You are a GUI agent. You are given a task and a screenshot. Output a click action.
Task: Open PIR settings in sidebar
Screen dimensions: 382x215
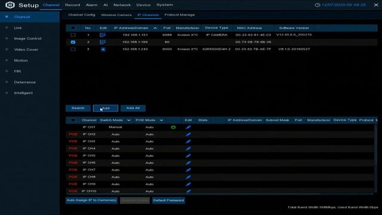17,72
